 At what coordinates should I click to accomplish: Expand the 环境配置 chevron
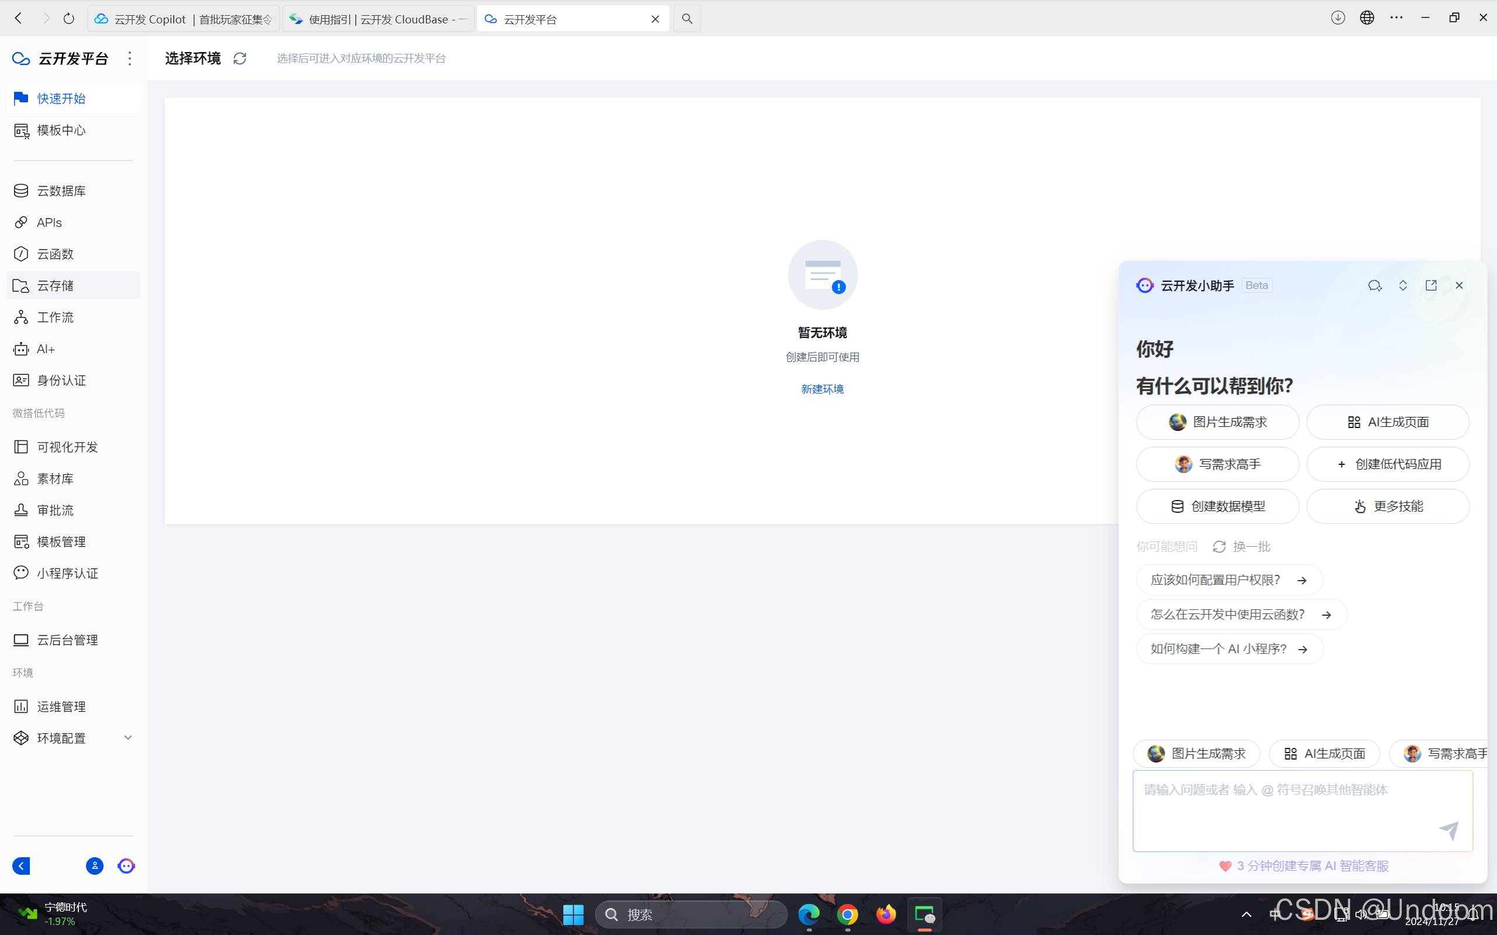128,737
